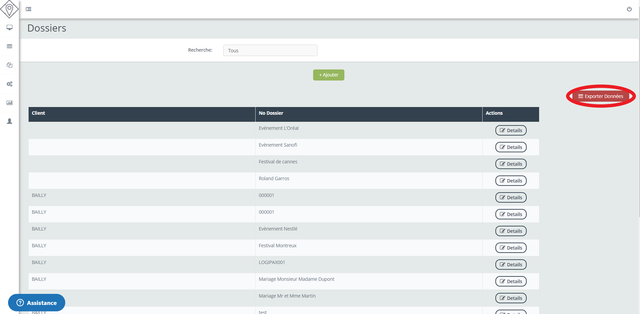This screenshot has width=640, height=314.
Task: Expand the Exporter Données menu
Action: tap(601, 96)
